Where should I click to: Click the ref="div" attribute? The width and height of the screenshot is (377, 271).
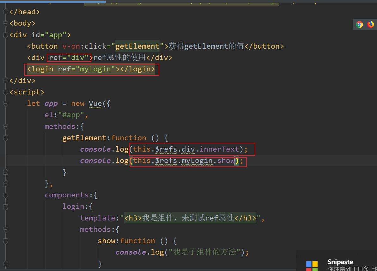pyautogui.click(x=69, y=58)
